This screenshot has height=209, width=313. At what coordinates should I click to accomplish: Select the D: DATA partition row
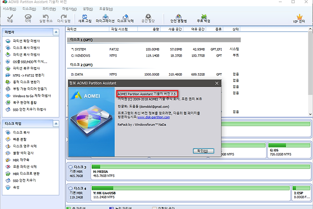[x=154, y=74]
